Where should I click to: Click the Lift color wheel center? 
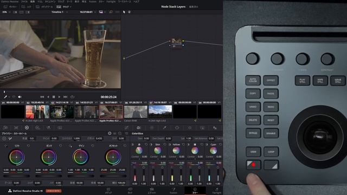pyautogui.click(x=17, y=157)
